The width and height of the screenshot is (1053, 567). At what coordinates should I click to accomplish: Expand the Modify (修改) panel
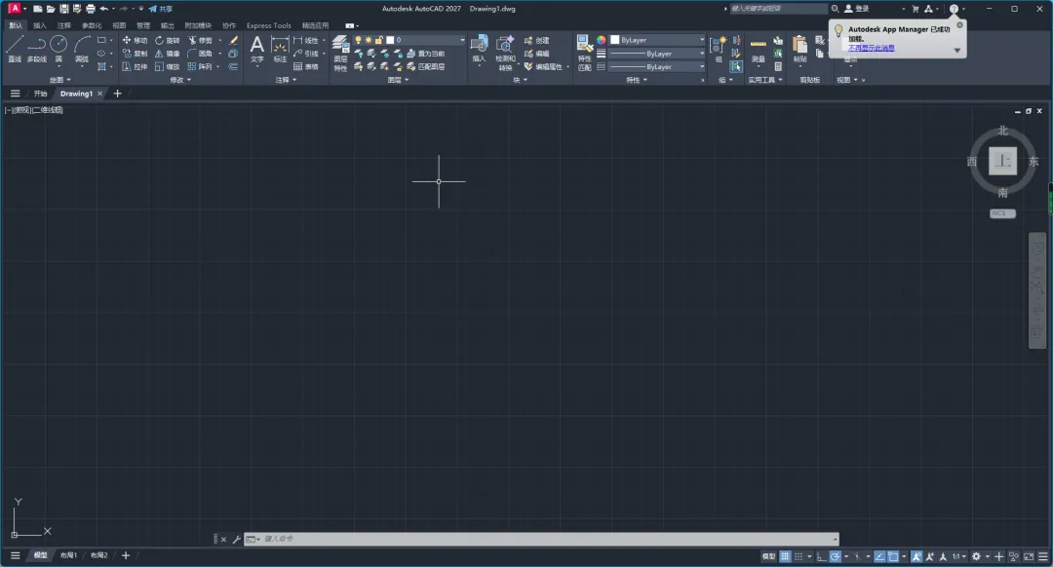coord(180,80)
